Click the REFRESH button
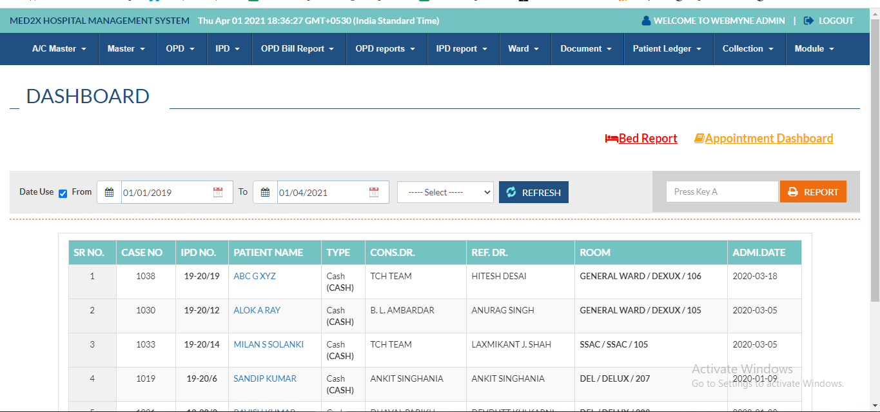 pos(534,192)
